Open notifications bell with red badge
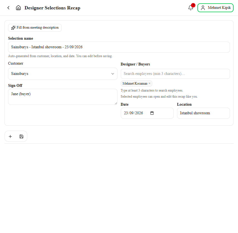The image size is (238, 233). 191,7
